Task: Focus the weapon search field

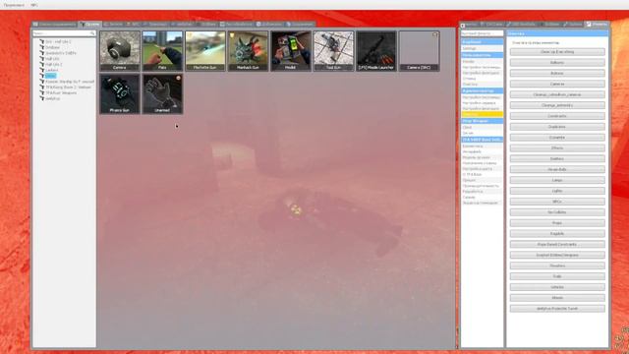Action: click(64, 33)
